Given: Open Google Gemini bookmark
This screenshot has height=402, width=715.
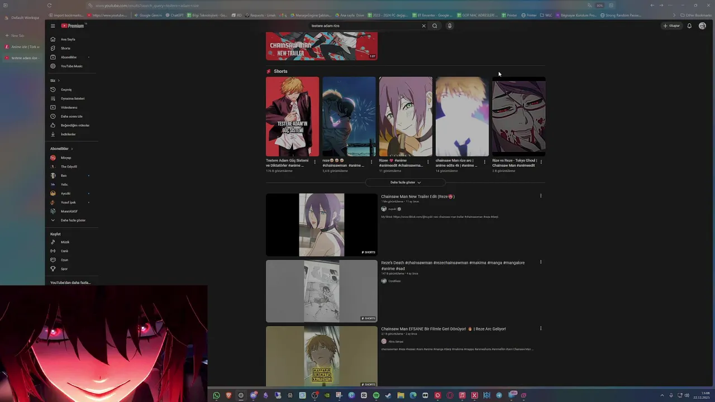Looking at the screenshot, I should point(149,15).
